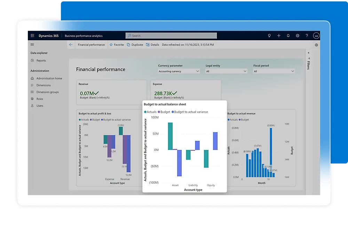Click inside the Search field
Screen dimensions: 348x226
tap(171, 35)
